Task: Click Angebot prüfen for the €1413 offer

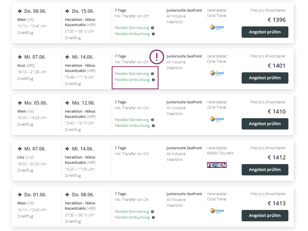Action: (265, 216)
